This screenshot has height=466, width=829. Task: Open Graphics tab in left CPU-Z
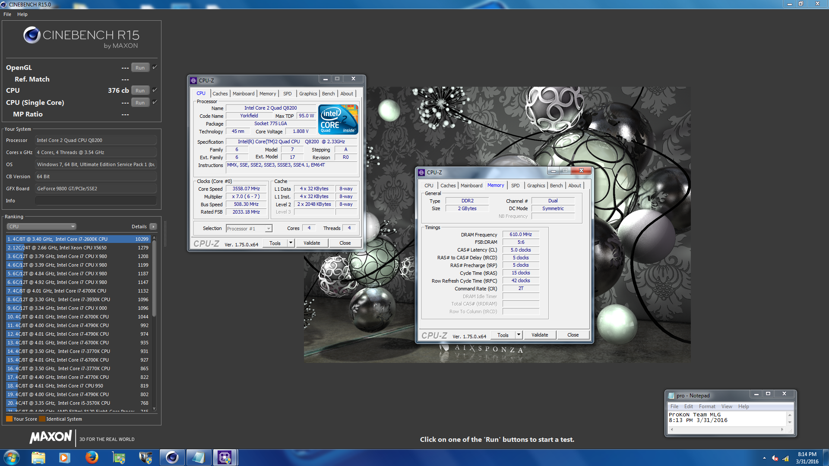click(308, 94)
